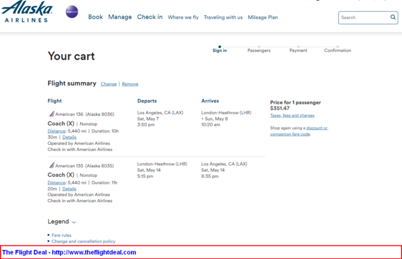Select the Passengers progress step
402x259 pixels.
[x=259, y=49]
